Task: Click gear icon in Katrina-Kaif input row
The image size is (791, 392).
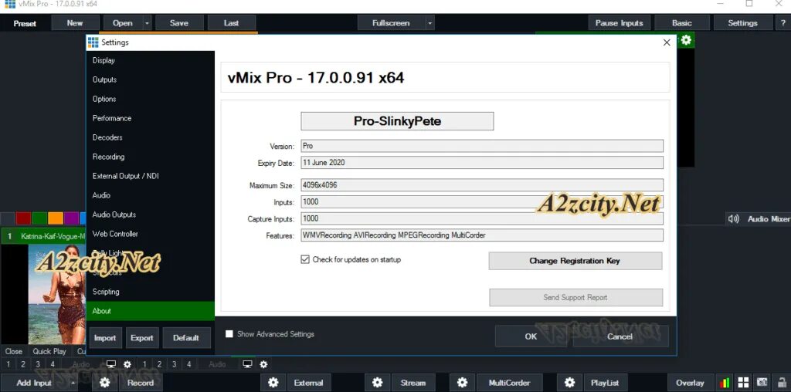Action: pyautogui.click(x=127, y=363)
